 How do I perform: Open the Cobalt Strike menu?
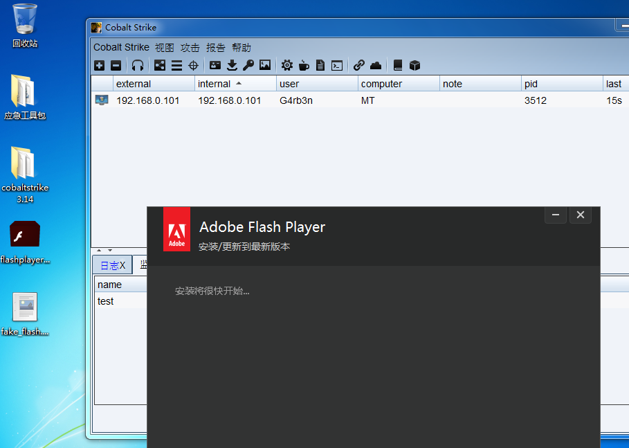(x=121, y=47)
